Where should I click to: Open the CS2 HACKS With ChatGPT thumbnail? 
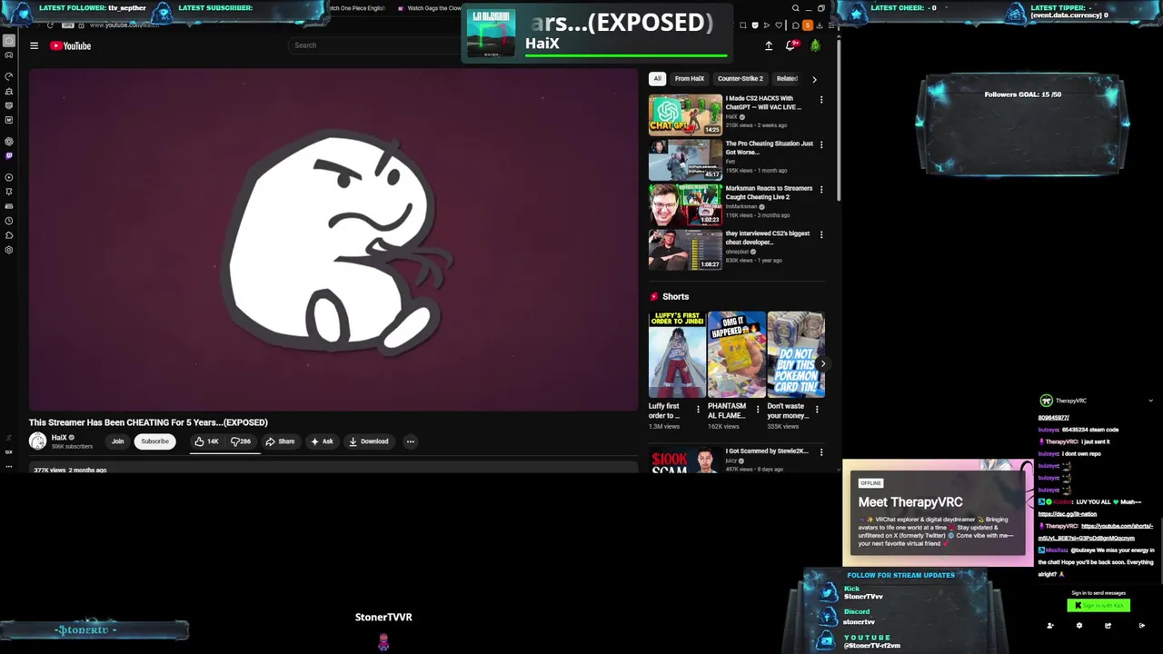(685, 114)
